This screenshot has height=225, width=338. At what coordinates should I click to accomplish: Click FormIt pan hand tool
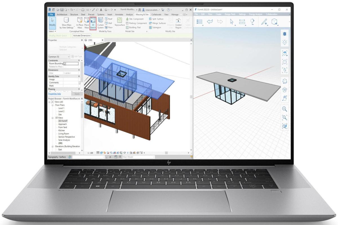[284, 98]
